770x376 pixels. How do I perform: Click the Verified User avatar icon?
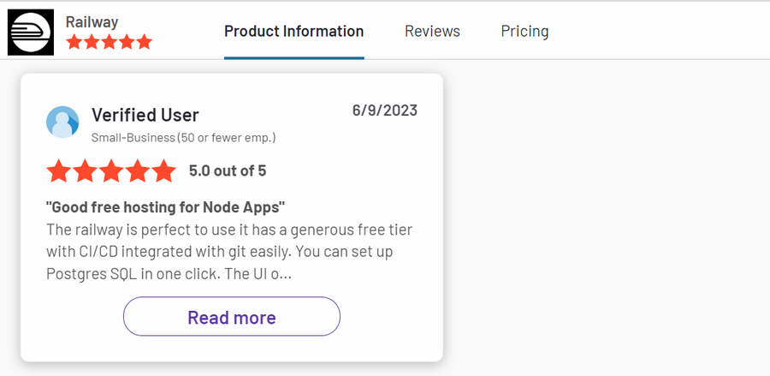click(x=62, y=122)
